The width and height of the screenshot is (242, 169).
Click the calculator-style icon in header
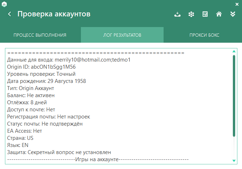point(205,14)
